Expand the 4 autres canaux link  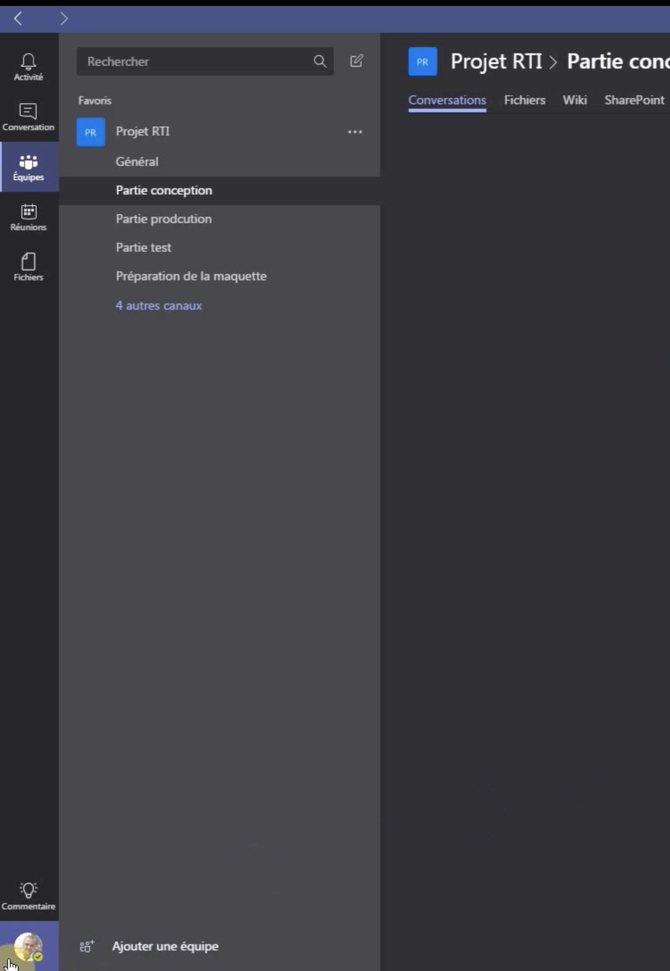click(x=159, y=306)
